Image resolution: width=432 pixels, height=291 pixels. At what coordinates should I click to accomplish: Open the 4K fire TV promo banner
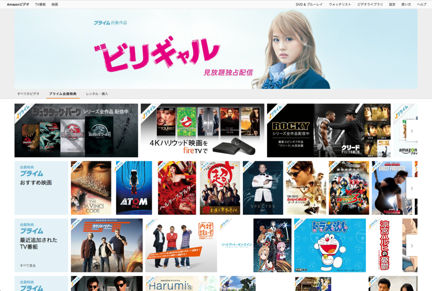click(203, 130)
